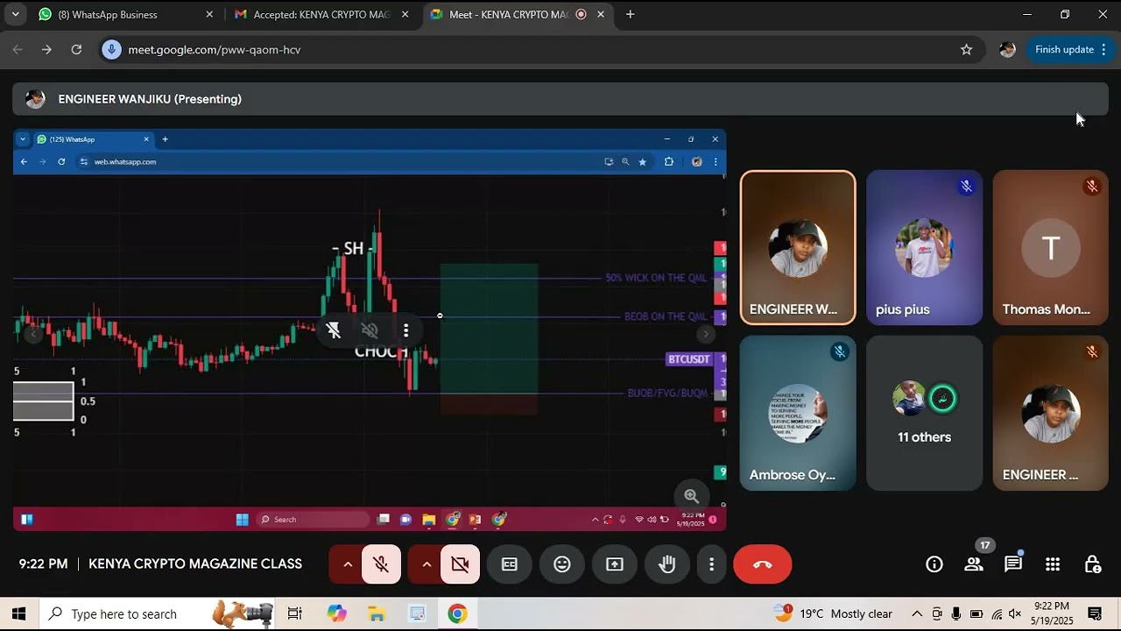Click KENYA CRYPTO MAGAZINE CLASS meeting title
Screen dimensions: 1121x631
tap(195, 564)
